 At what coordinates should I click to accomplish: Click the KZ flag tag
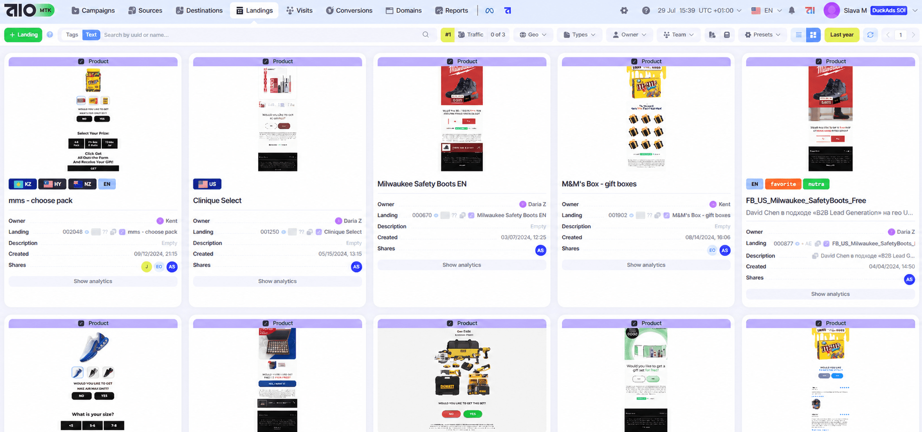coord(23,184)
